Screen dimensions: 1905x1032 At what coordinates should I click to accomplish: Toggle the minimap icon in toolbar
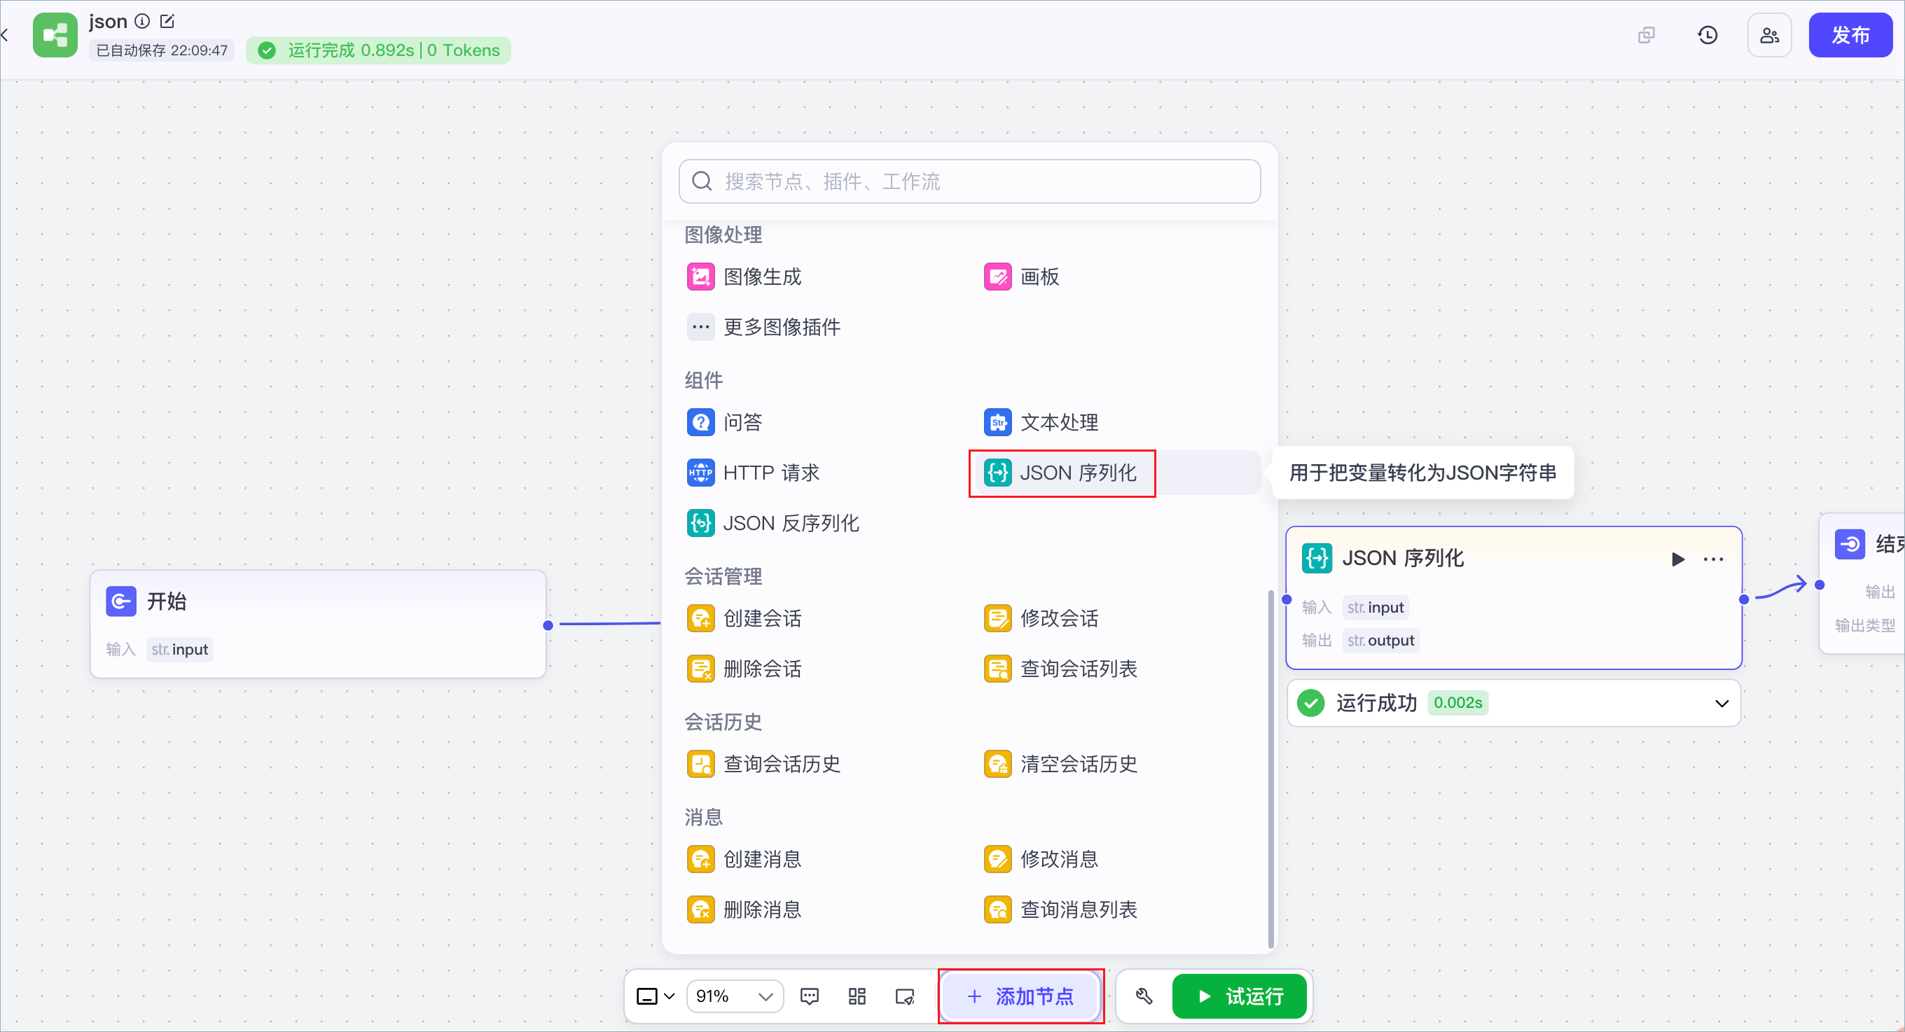click(x=904, y=996)
